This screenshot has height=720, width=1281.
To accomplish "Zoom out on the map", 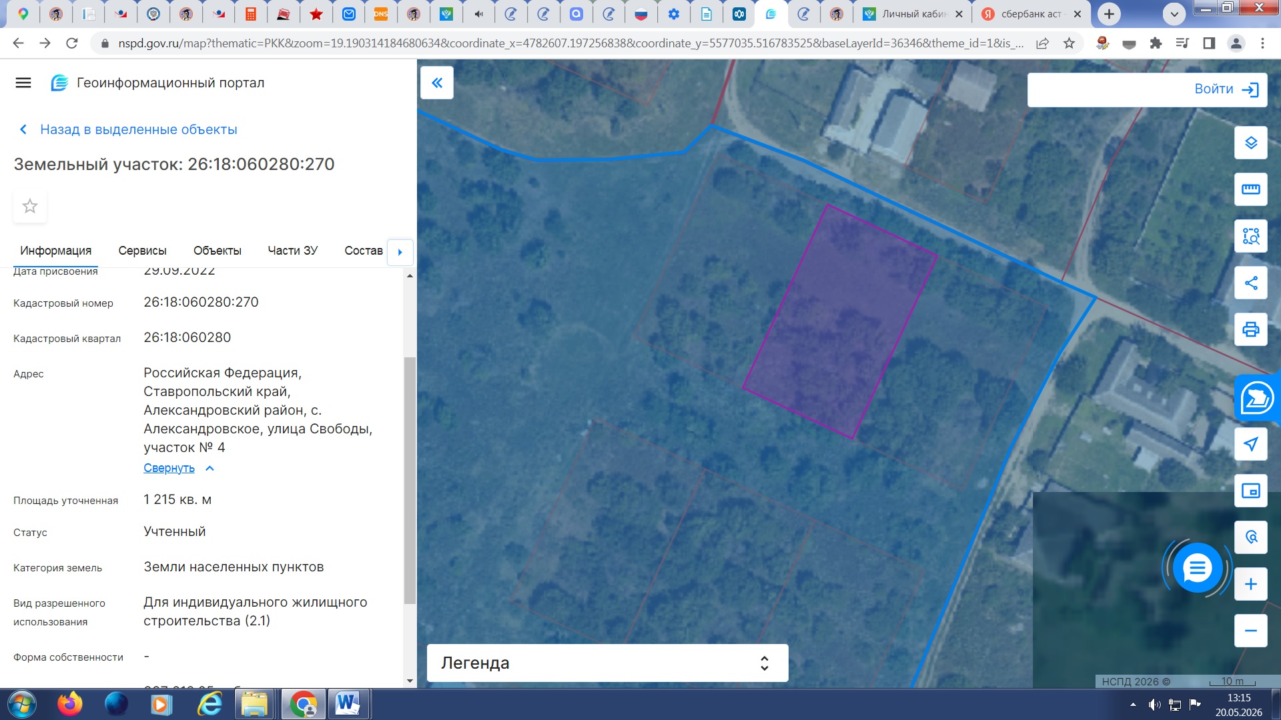I will (1250, 631).
